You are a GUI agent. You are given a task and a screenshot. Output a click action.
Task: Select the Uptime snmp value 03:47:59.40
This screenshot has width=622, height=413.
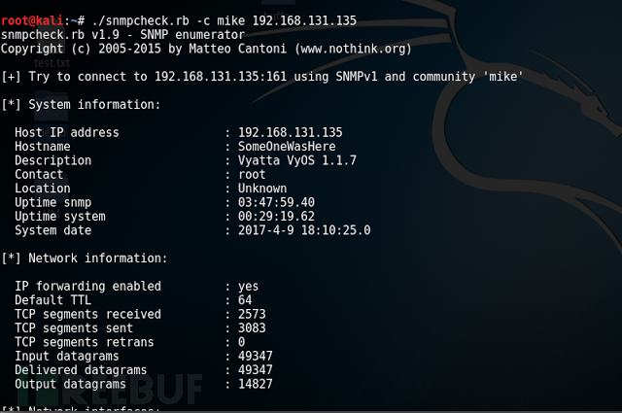click(276, 202)
